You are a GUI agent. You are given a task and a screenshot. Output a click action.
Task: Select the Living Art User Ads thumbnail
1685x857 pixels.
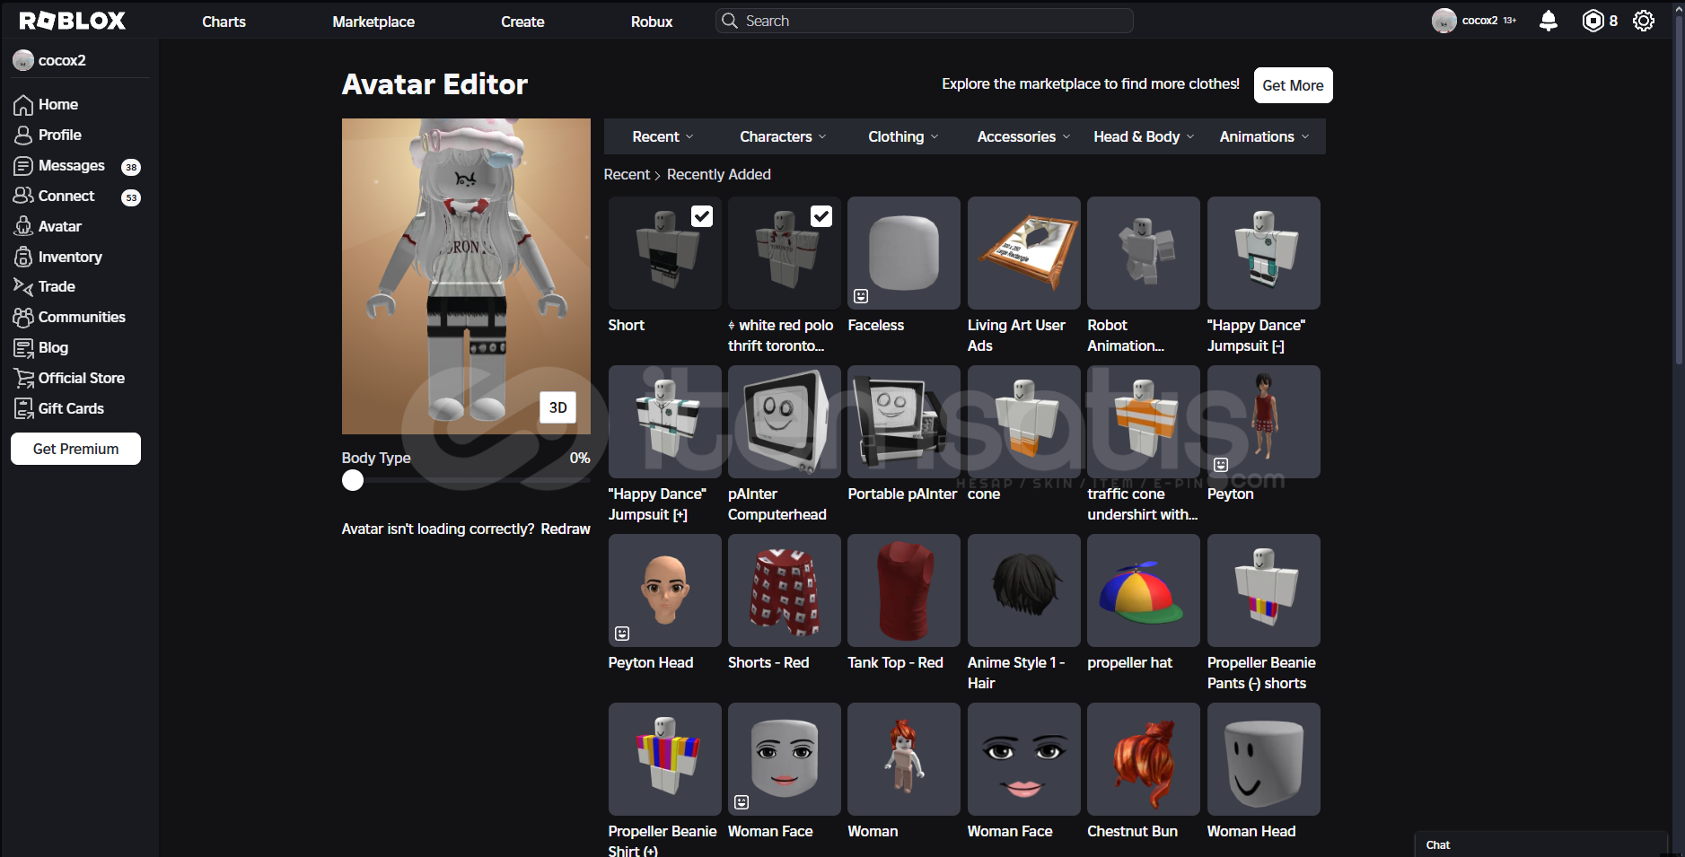click(x=1024, y=253)
